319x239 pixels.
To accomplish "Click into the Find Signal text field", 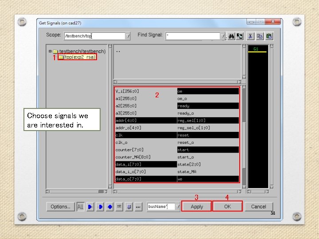I will 193,36.
